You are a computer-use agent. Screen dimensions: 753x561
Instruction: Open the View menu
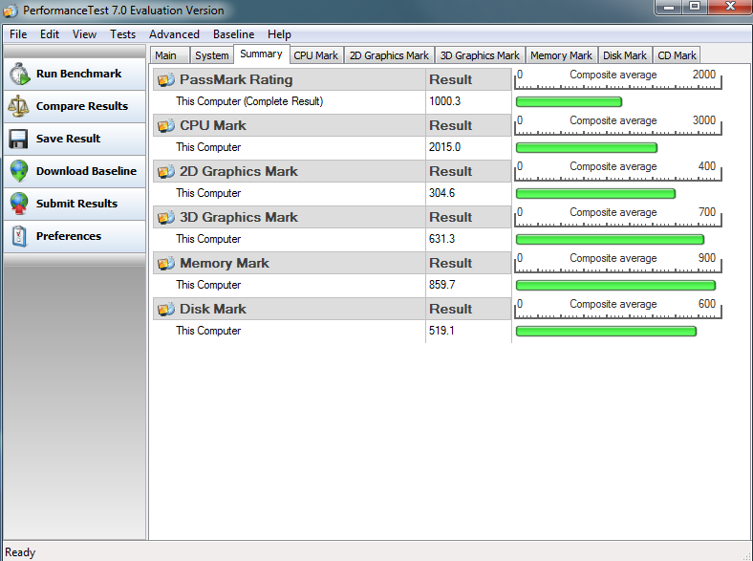tap(84, 34)
